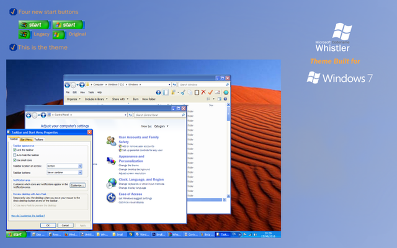Toggle the pane layout icon in Explorer toolbar
The height and width of the screenshot is (248, 397).
click(x=166, y=92)
